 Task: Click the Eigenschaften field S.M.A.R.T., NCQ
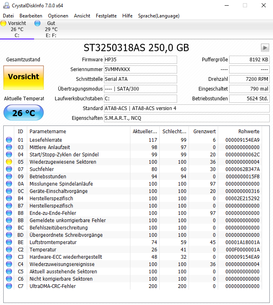pos(186,118)
